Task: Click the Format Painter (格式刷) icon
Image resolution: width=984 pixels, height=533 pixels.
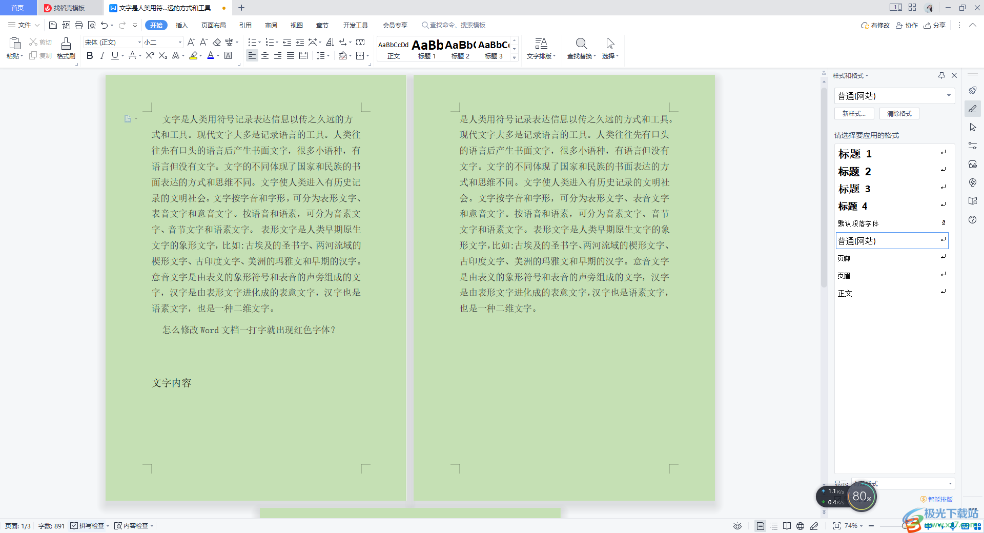Action: 66,44
